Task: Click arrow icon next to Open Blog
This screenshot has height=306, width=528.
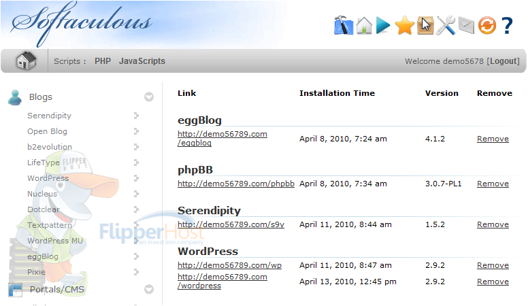Action: pyautogui.click(x=136, y=131)
